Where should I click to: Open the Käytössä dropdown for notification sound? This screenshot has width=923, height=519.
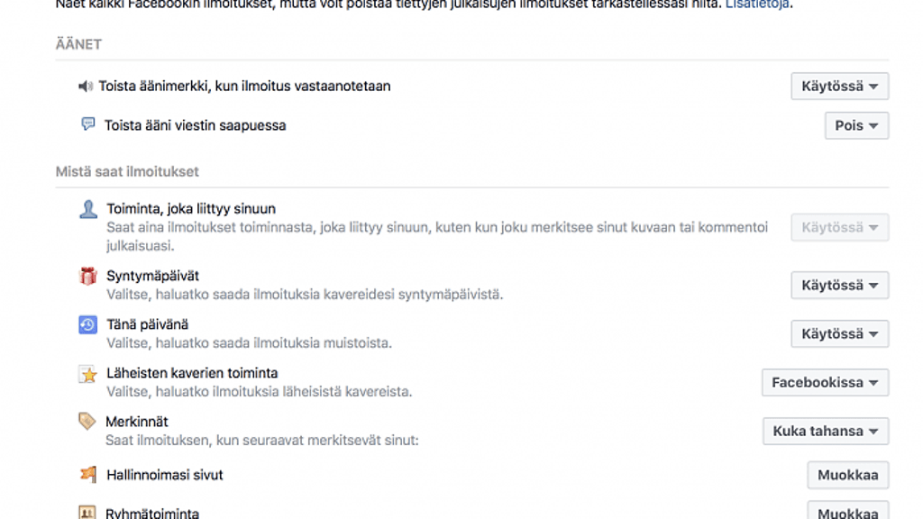(839, 86)
